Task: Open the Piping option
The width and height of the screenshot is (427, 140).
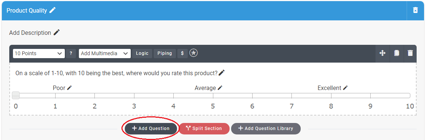Action: pyautogui.click(x=165, y=53)
